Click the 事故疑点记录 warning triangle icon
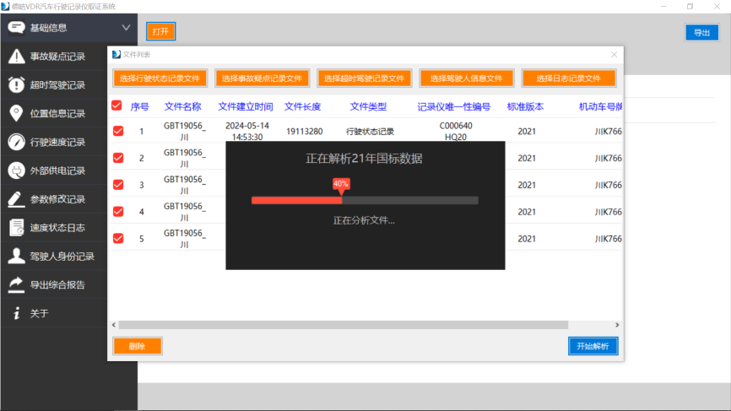This screenshot has height=411, width=731. point(16,57)
